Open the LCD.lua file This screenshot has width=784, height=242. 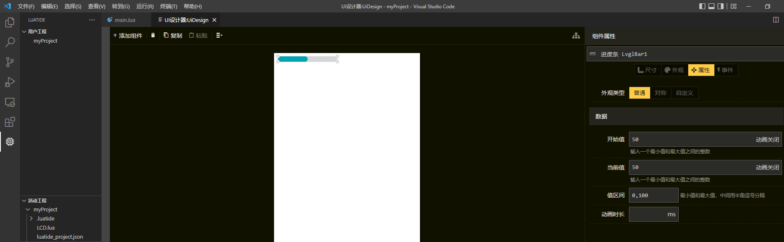coord(46,228)
